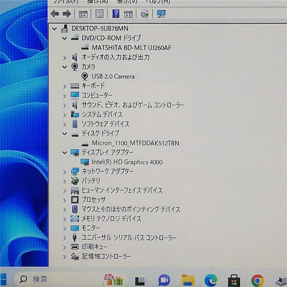The width and height of the screenshot is (287, 287).
Task: Launch Microsoft Edge from the taskbar
Action: [x=210, y=280]
